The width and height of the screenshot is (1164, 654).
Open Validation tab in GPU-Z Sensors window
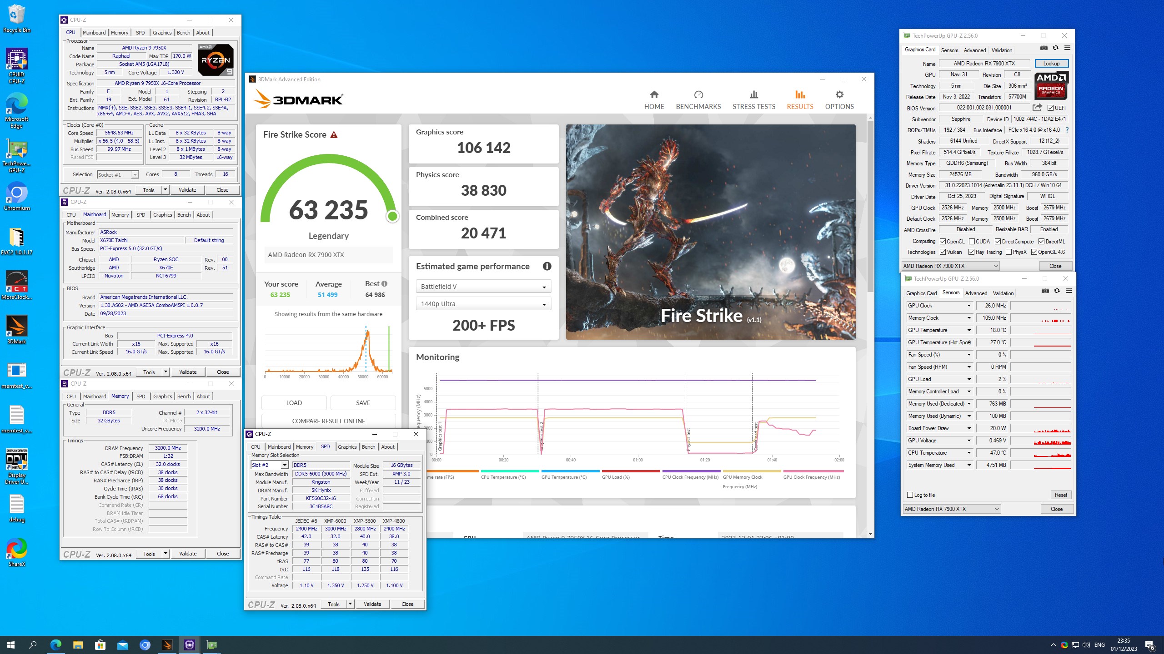tap(1003, 293)
